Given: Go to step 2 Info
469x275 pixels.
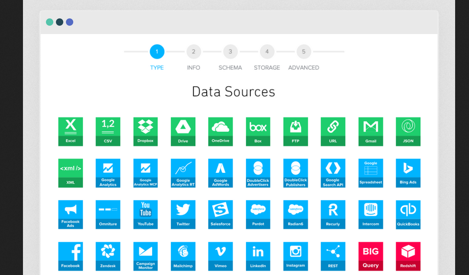Looking at the screenshot, I should pos(194,52).
